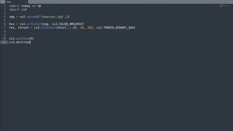This screenshot has width=233, height=131.
Task: Place cursor in the cvtColor call
Action: click(x=34, y=24)
